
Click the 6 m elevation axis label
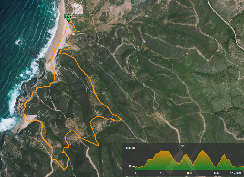click(x=132, y=166)
